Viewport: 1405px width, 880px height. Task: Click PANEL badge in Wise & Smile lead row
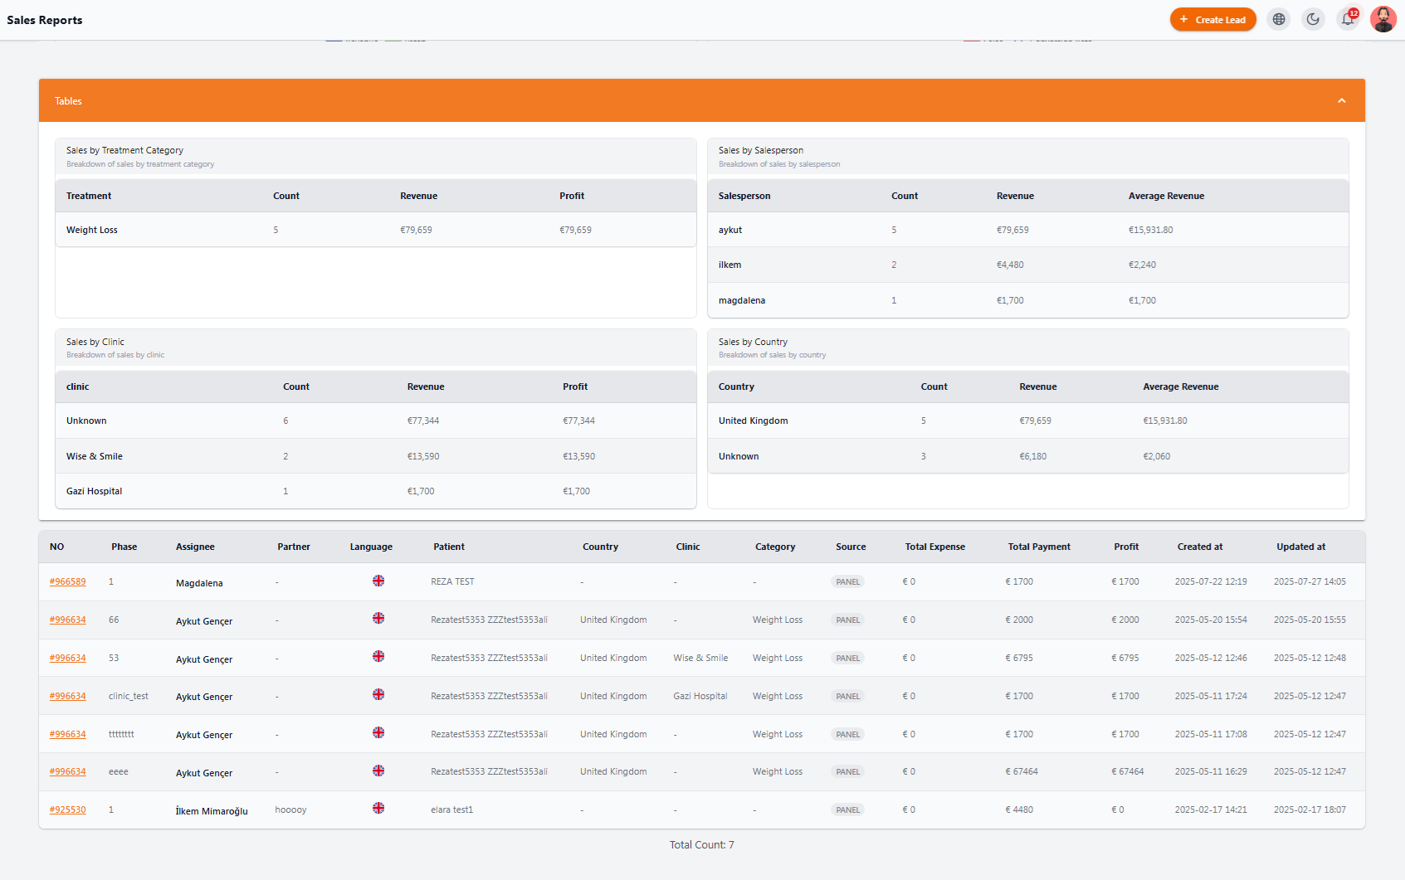tap(847, 658)
